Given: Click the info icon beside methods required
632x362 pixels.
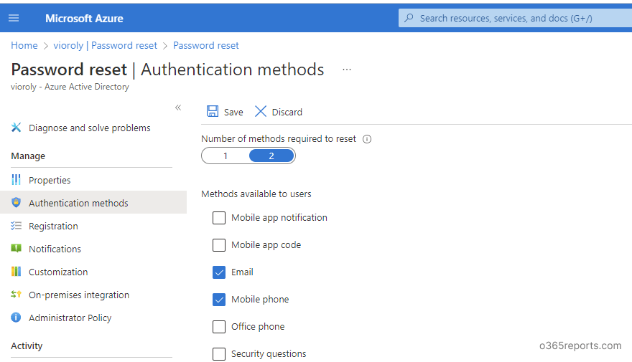Looking at the screenshot, I should coord(367,139).
